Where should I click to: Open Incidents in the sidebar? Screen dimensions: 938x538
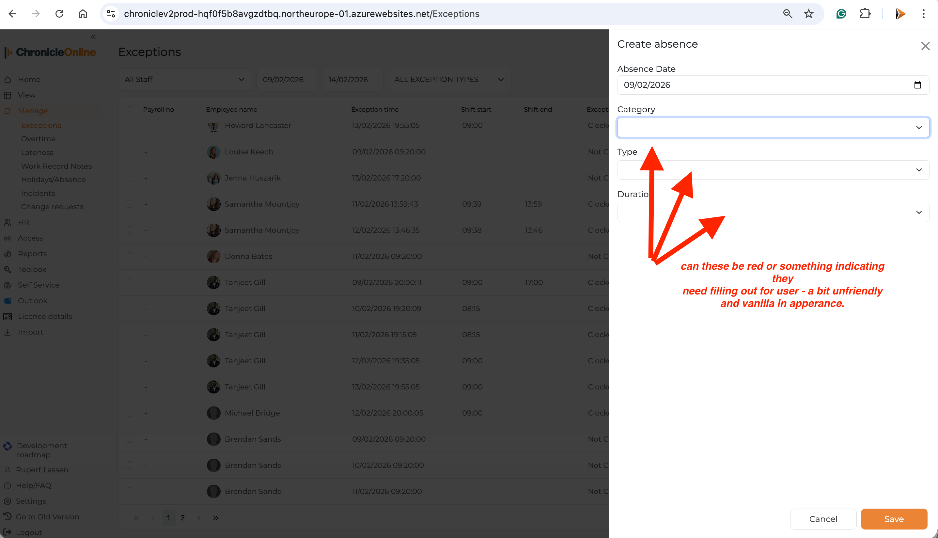click(x=38, y=193)
